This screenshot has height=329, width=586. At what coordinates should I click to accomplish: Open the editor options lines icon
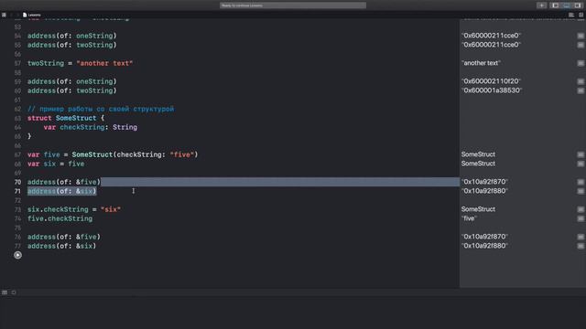coord(571,15)
